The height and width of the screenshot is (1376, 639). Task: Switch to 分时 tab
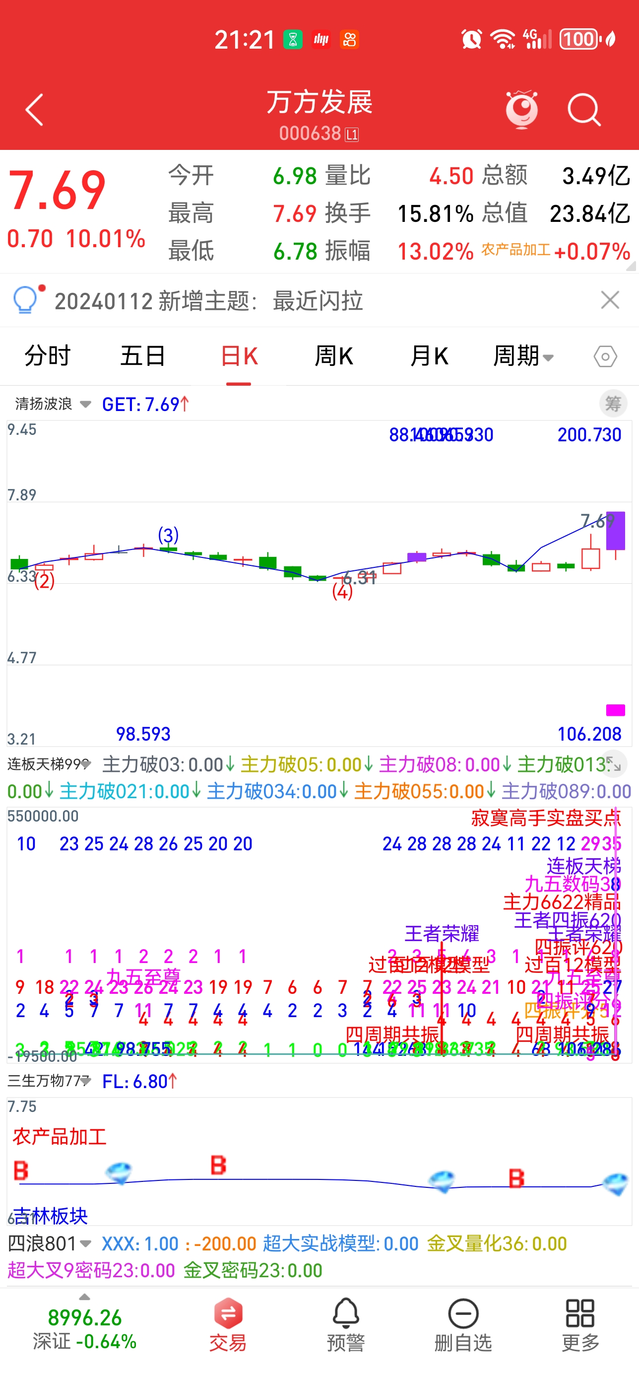(48, 356)
